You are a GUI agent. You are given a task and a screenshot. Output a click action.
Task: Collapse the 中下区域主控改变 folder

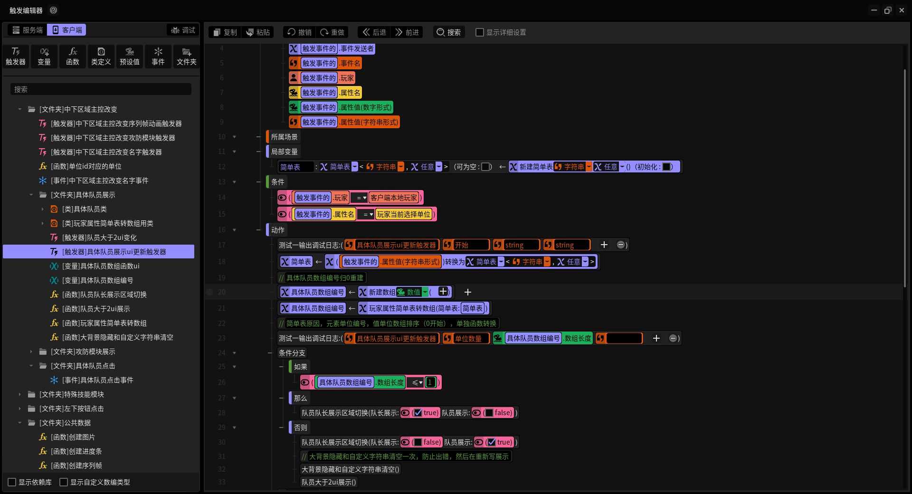click(19, 109)
